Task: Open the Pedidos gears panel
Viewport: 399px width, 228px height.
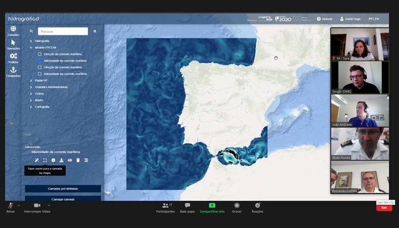Action: pyautogui.click(x=13, y=57)
